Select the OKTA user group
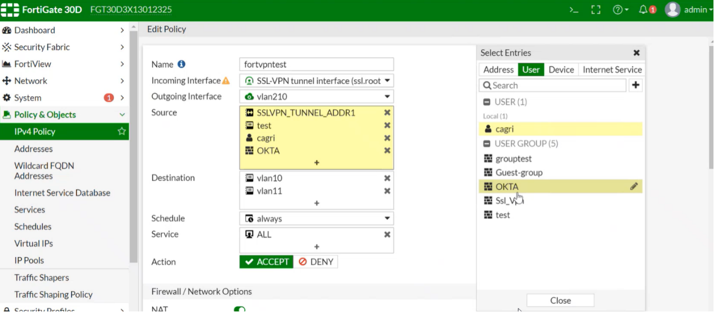This screenshot has height=313, width=716. pyautogui.click(x=561, y=186)
